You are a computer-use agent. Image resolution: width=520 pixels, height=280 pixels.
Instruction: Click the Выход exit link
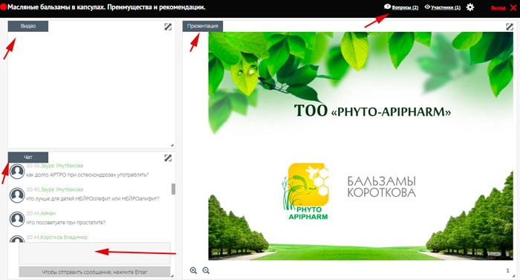[498, 7]
